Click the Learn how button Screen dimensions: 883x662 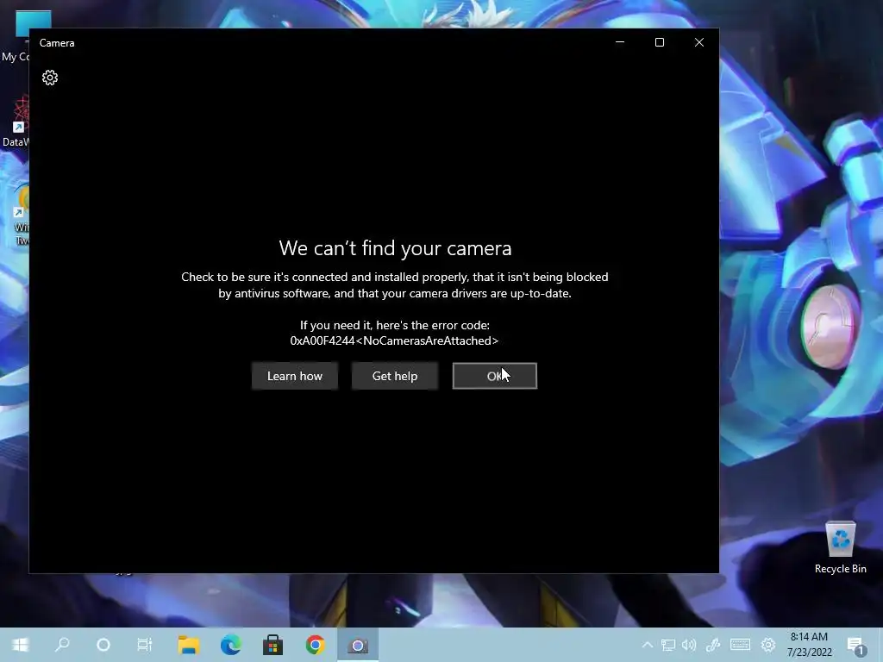[x=295, y=376]
